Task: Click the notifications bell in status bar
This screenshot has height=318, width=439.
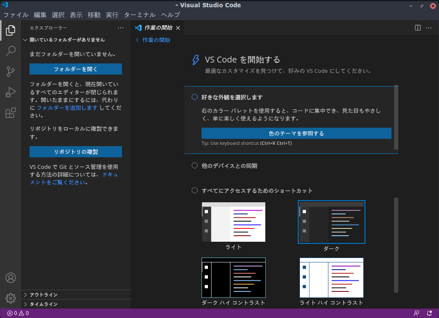Action: pyautogui.click(x=429, y=313)
